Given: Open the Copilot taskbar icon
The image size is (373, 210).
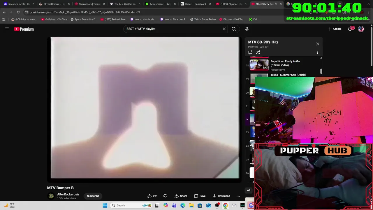Looking at the screenshot, I should pos(166,205).
